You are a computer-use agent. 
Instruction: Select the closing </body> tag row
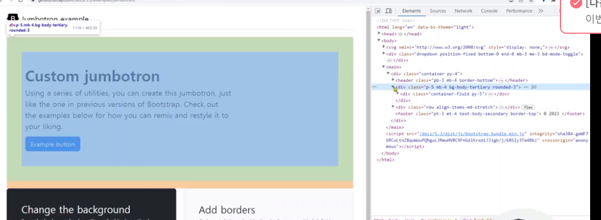[x=390, y=153]
